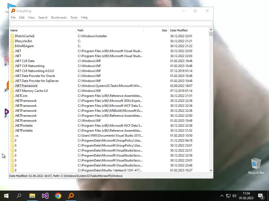Click date 07.12.2019 01:14 of .NET Memory Cache
The image size is (269, 201).
[181, 91]
